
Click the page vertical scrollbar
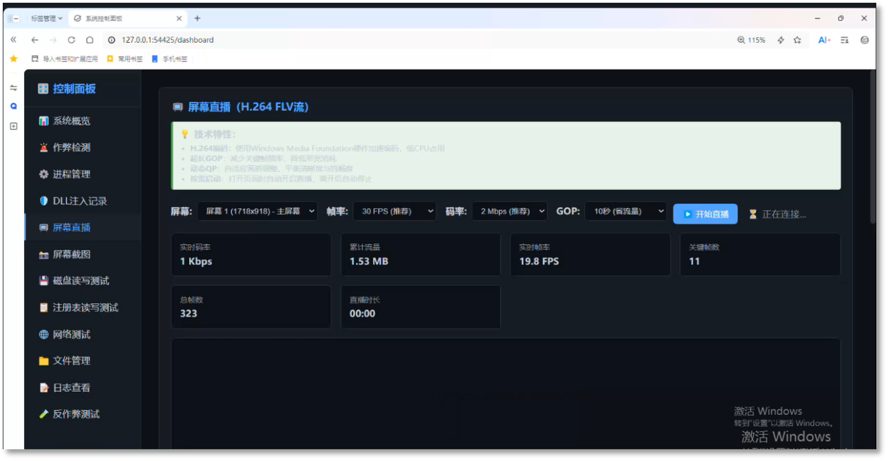pos(873,148)
